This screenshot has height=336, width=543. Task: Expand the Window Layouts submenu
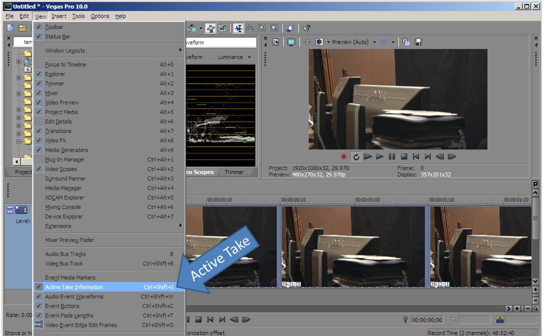(x=65, y=50)
